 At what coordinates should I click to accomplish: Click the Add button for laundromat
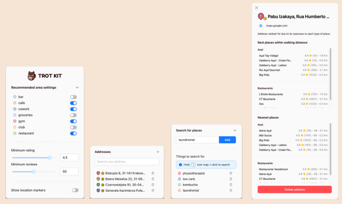(227, 140)
